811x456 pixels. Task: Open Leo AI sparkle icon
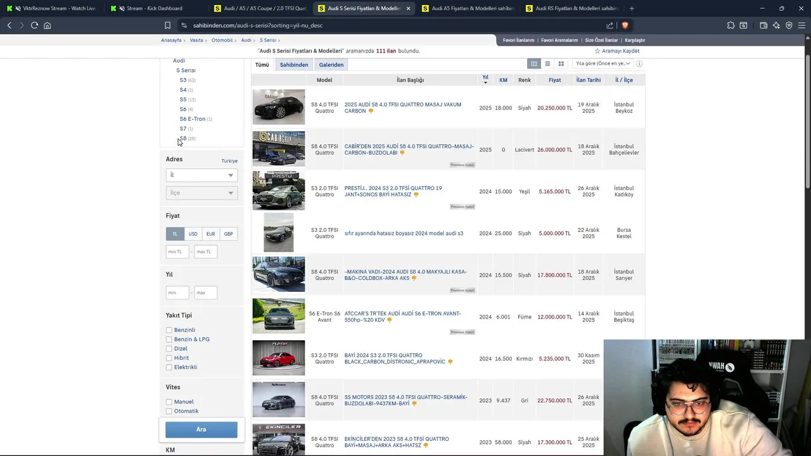click(x=776, y=25)
